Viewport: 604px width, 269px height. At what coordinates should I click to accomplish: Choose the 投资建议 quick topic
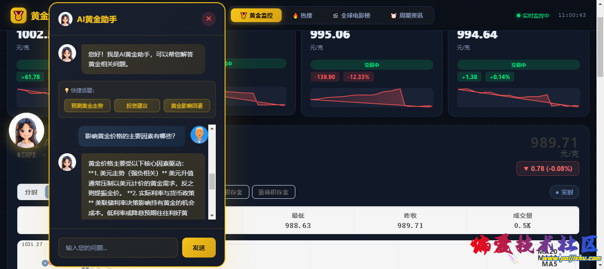coord(137,106)
